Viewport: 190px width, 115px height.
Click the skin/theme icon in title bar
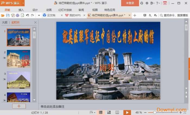point(142,3)
